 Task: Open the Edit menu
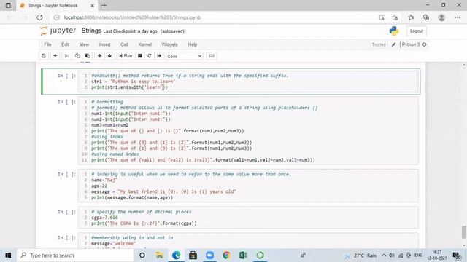65,44
